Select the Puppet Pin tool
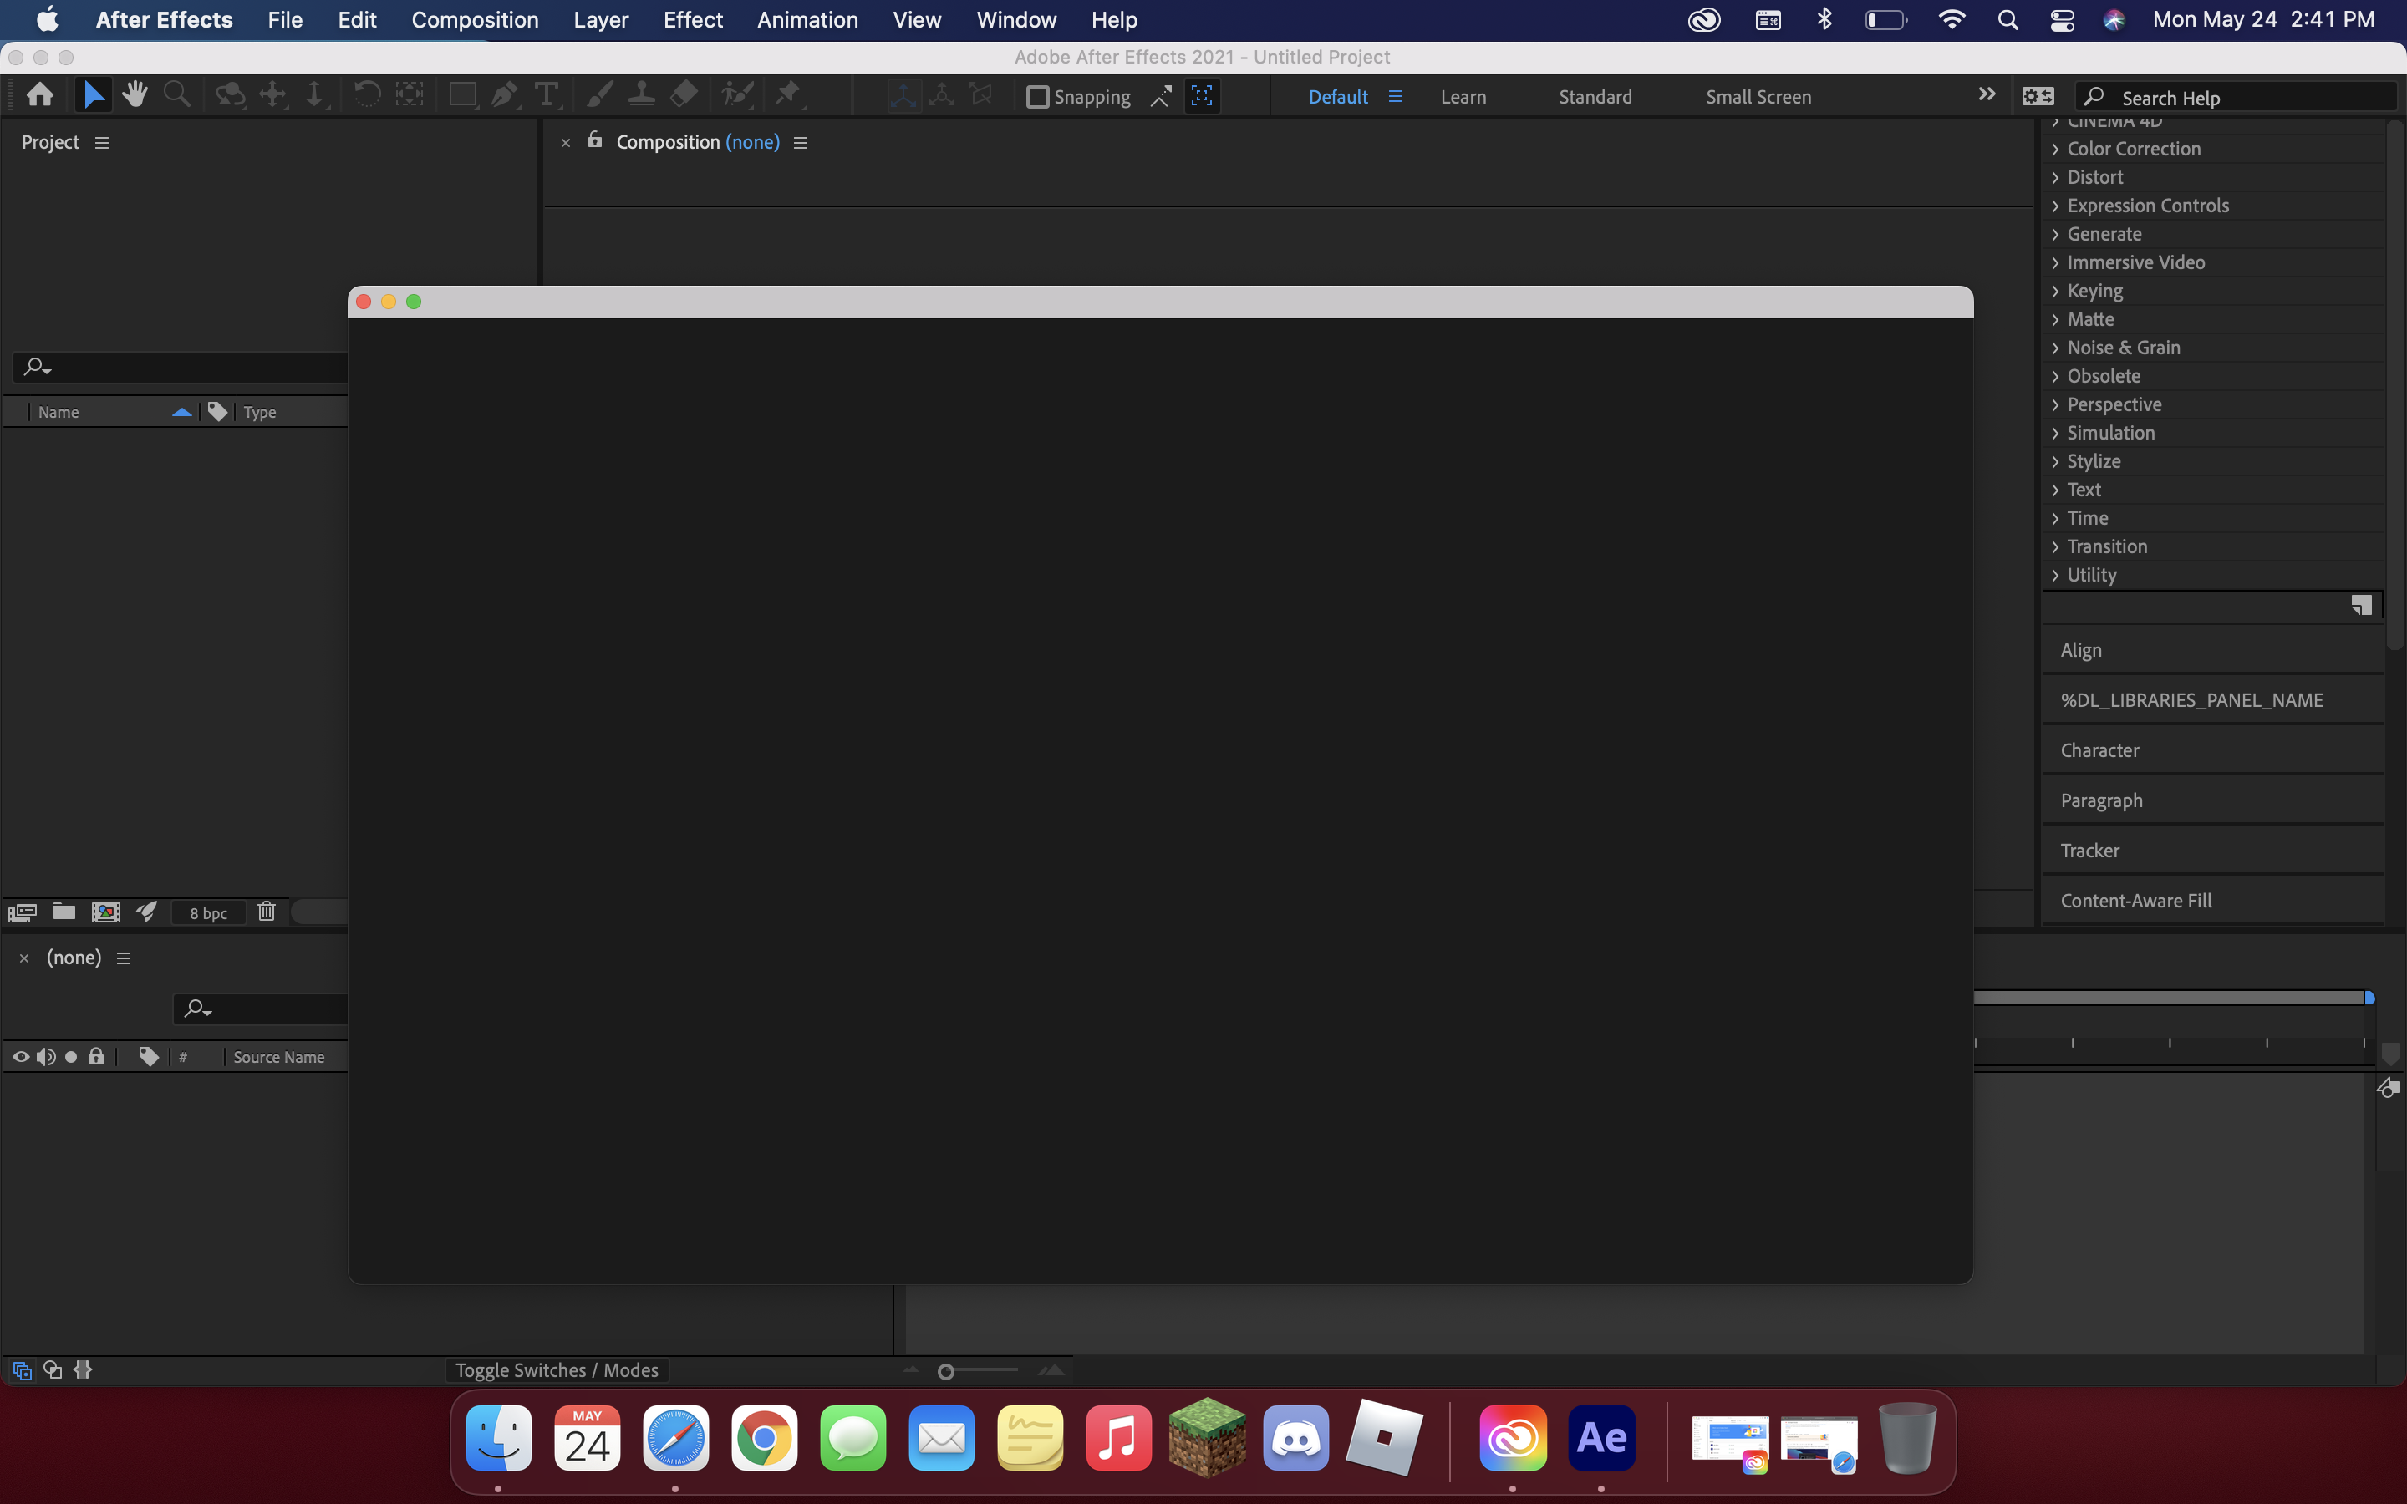This screenshot has height=1504, width=2407. point(789,94)
